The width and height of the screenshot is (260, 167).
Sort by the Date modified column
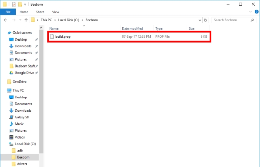[x=132, y=28]
